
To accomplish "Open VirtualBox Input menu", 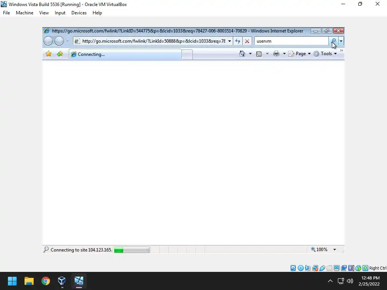I will coord(60,13).
